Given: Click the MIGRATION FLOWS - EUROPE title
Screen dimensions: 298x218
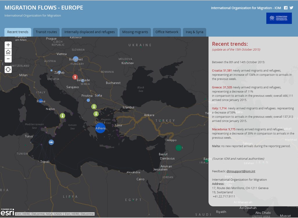Looking at the screenshot, I should click(x=44, y=8).
